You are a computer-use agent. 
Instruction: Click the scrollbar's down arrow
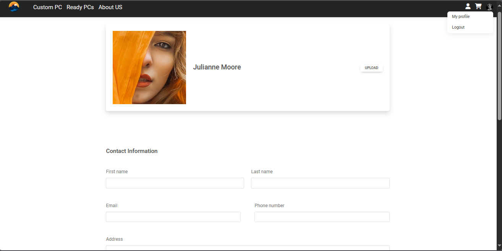point(499,246)
